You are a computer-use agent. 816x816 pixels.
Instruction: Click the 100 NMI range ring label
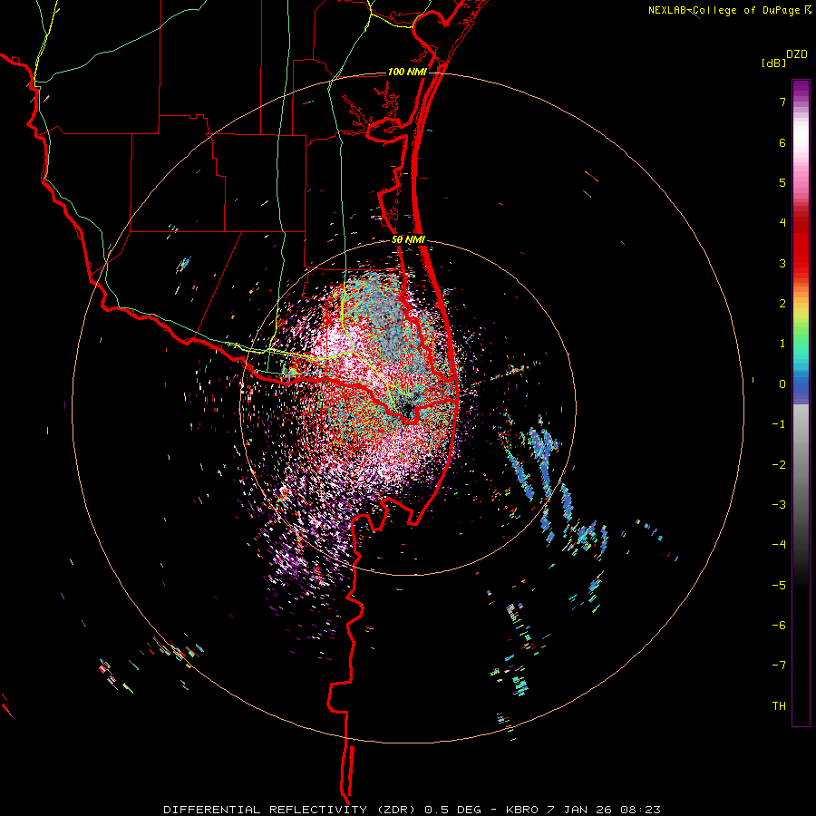coord(407,72)
